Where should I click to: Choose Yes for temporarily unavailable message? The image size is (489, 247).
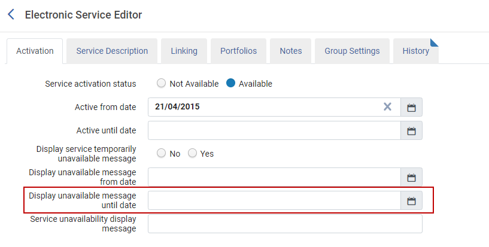point(193,154)
